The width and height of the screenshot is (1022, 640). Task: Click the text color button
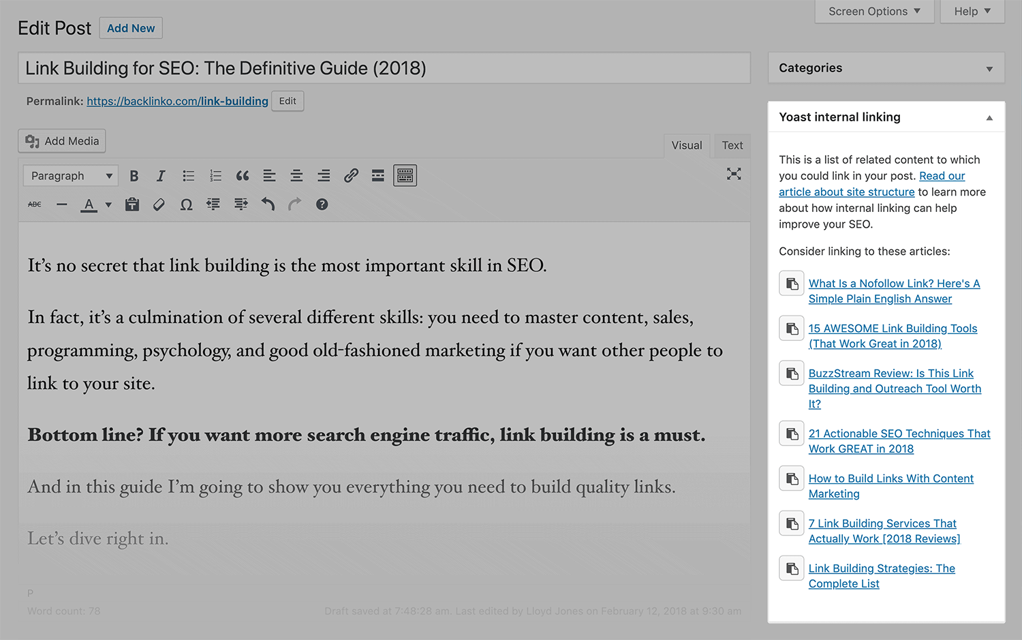(x=89, y=204)
